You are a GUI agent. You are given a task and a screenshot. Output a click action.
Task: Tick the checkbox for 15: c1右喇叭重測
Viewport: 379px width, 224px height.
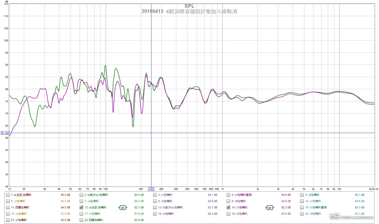pyautogui.click(x=302, y=207)
